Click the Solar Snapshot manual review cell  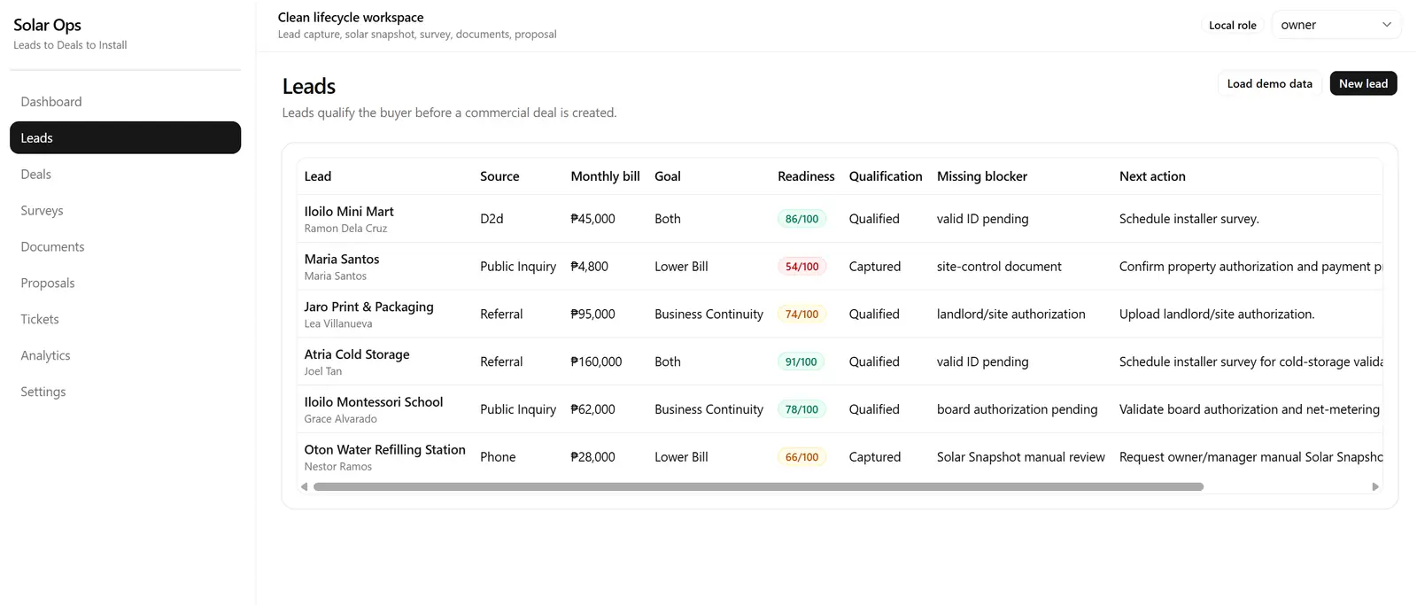pos(1020,457)
